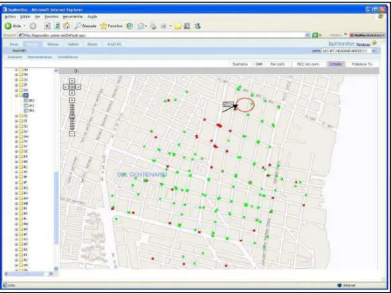Click the map zoom level slider track

(72, 117)
